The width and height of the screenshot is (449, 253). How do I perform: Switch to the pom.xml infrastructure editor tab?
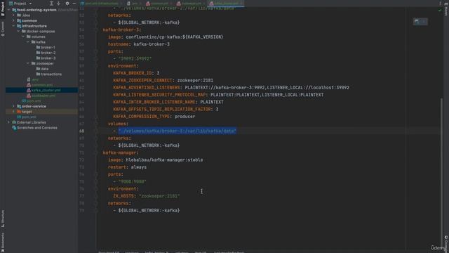tap(102, 4)
